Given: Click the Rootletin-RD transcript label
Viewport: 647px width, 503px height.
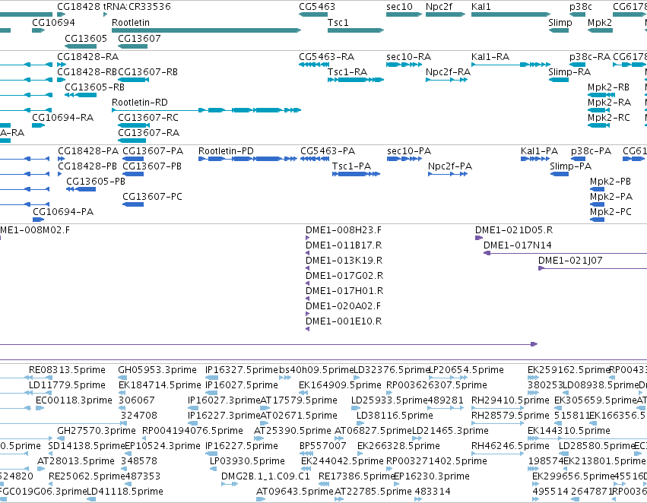Looking at the screenshot, I should [x=139, y=103].
